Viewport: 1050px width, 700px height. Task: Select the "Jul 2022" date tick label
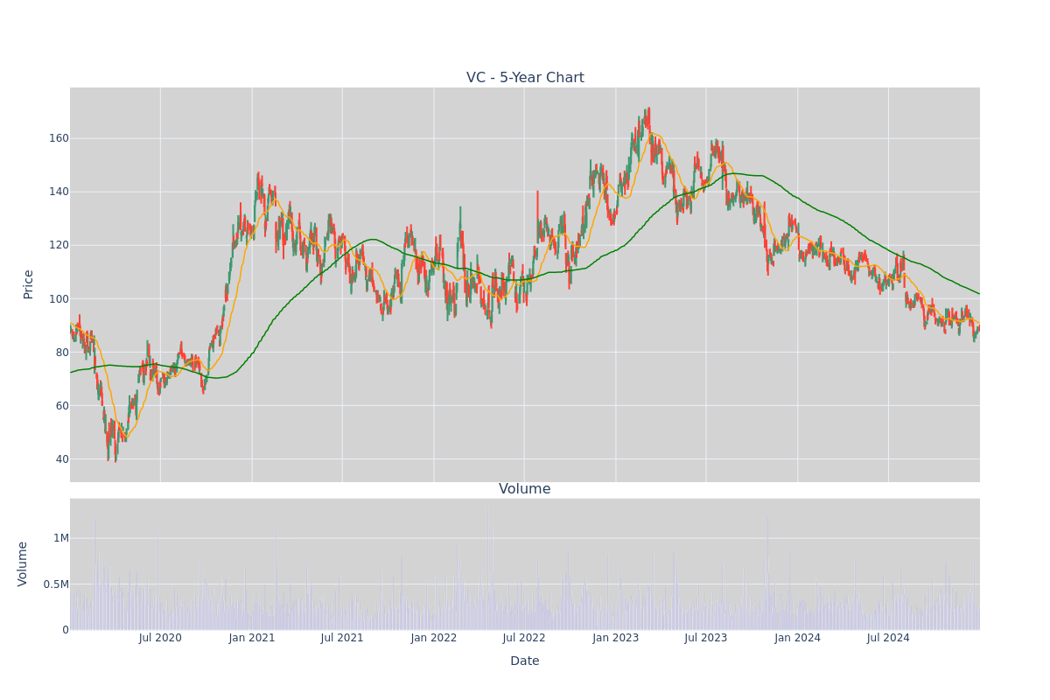(x=524, y=638)
